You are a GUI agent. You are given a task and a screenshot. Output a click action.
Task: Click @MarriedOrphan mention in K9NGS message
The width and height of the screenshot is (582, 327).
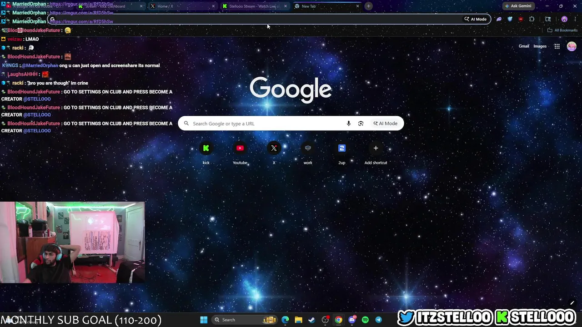tap(40, 65)
